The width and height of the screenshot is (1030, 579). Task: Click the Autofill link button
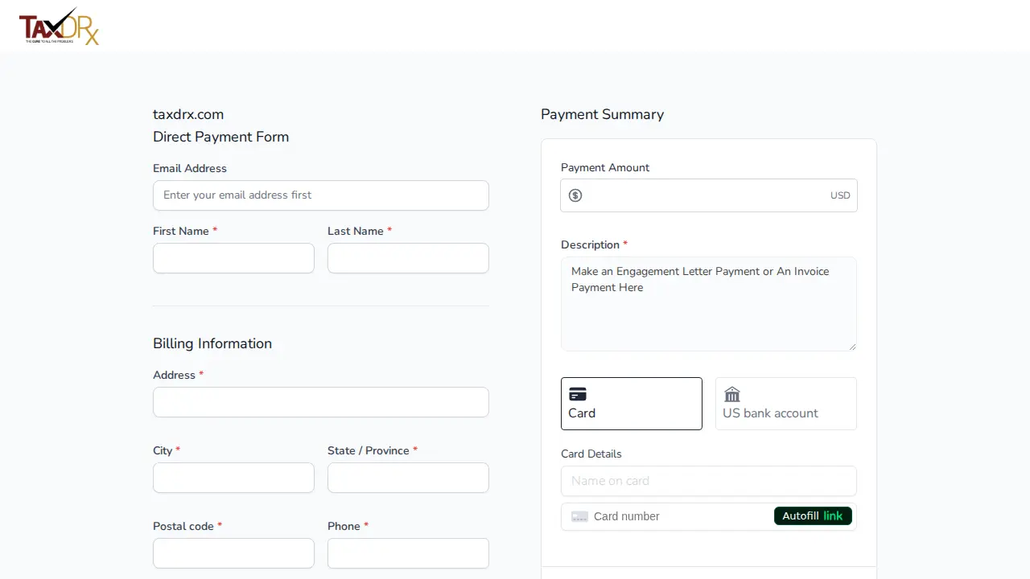813,516
